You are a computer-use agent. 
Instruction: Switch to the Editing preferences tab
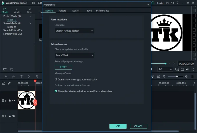[x=76, y=11]
